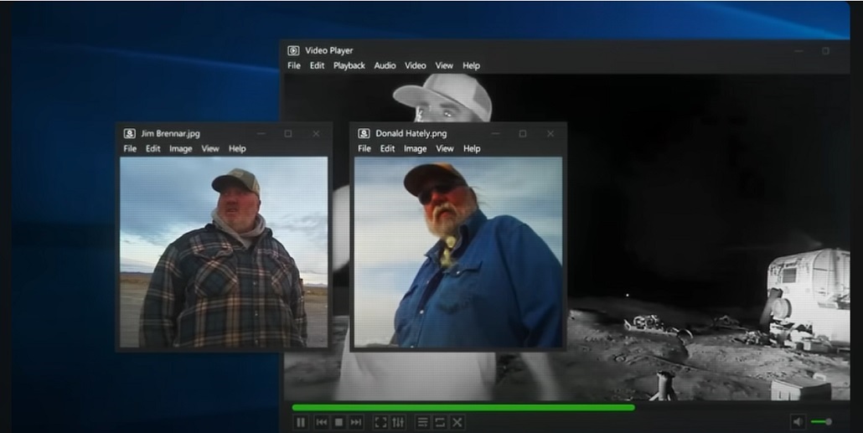Mute audio with the speaker icon
The width and height of the screenshot is (863, 433).
point(798,422)
